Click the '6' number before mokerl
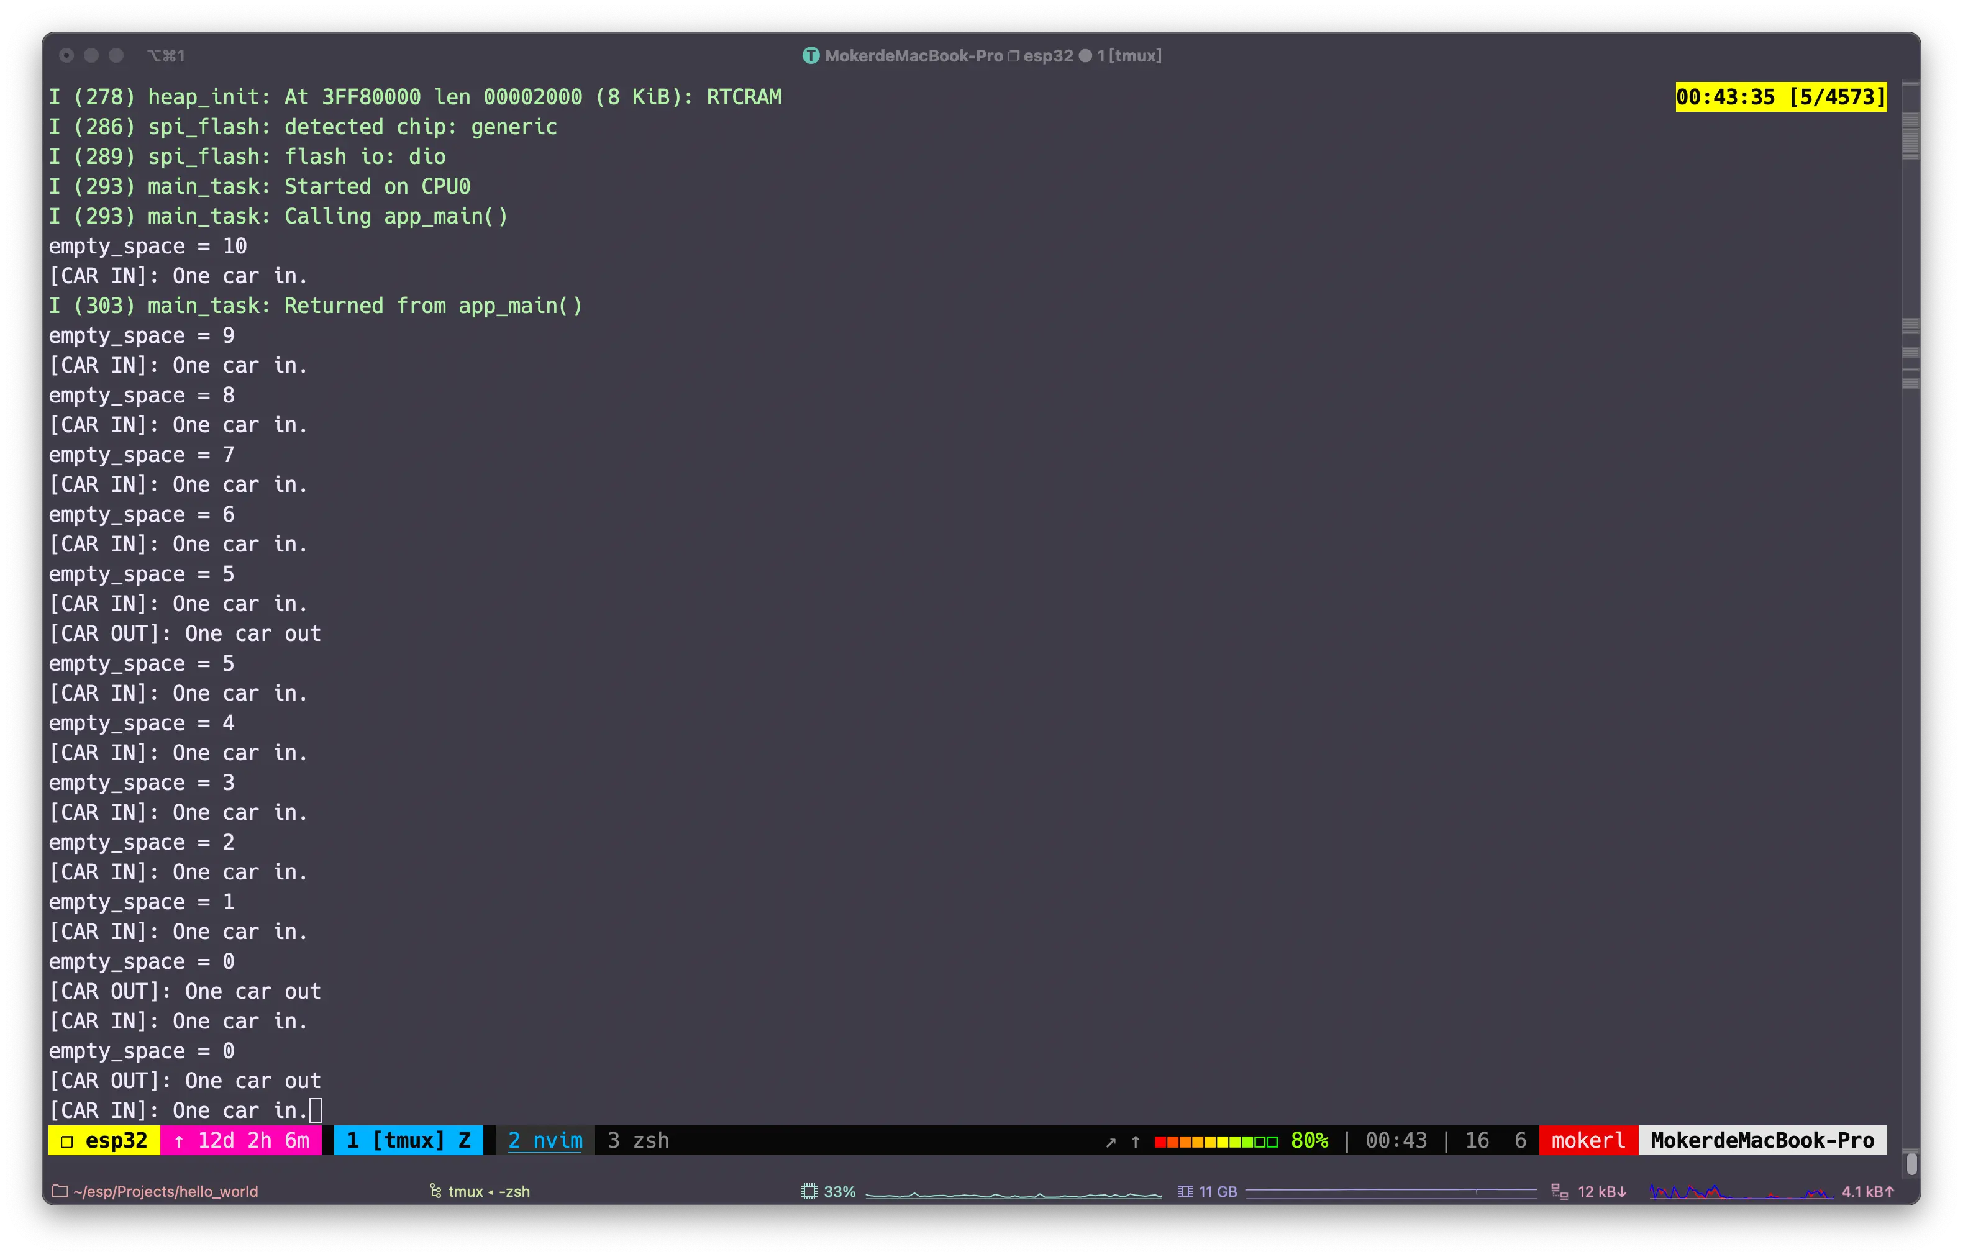Image resolution: width=1963 pixels, height=1257 pixels. pyautogui.click(x=1520, y=1140)
